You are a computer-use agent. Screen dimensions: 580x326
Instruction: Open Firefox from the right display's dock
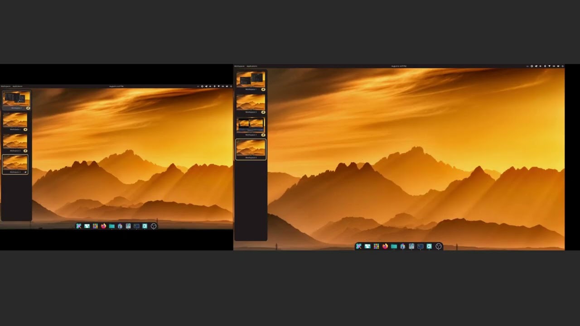(385, 246)
